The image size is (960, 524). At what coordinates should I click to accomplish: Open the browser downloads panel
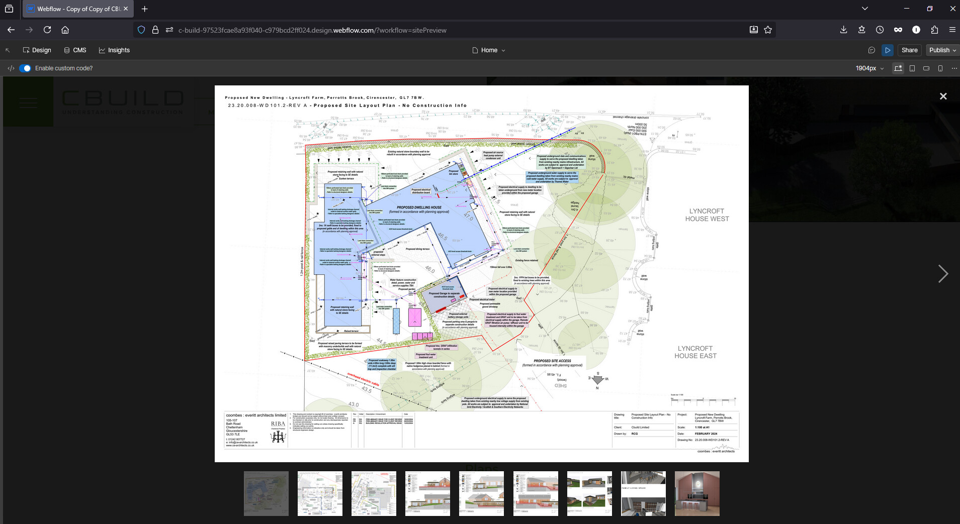(844, 30)
